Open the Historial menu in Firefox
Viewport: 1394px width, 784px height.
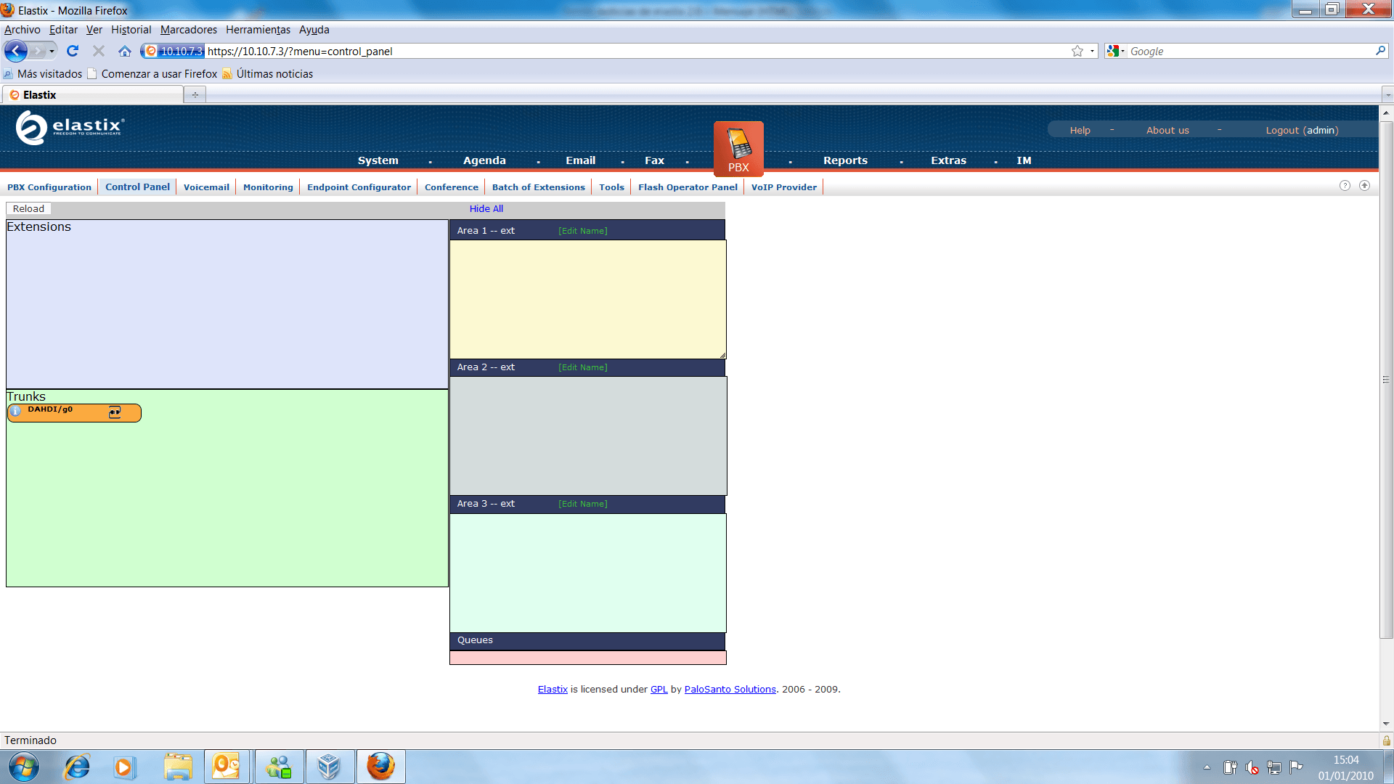(x=131, y=30)
